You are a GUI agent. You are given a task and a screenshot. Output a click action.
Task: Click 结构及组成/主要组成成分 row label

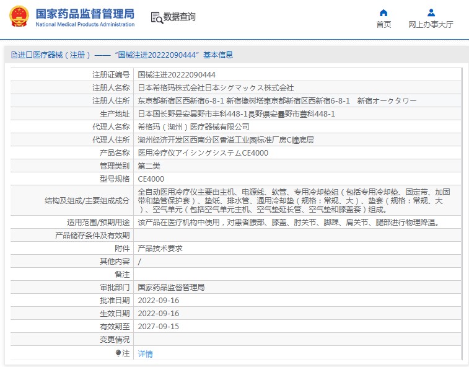[x=87, y=201]
